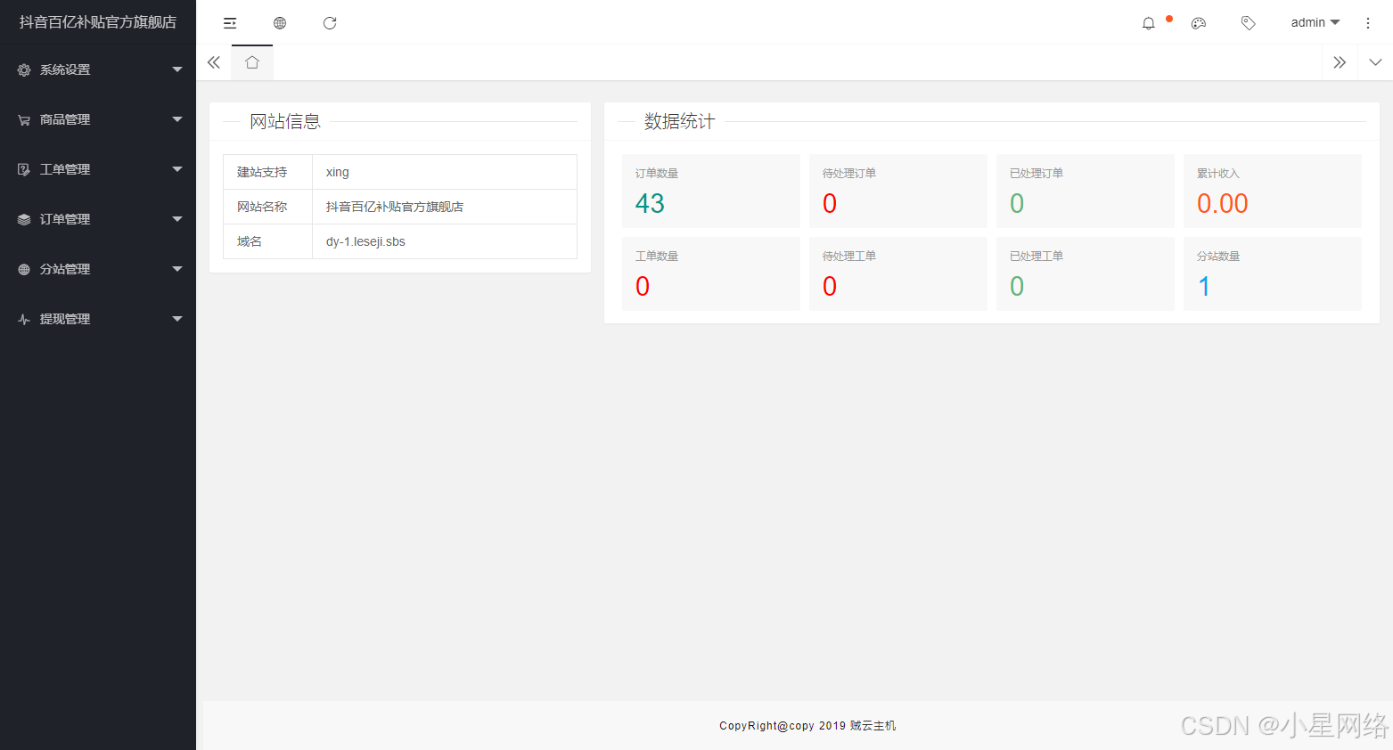1393x750 pixels.
Task: Collapse the sidebar with the menu toggle icon
Action: 230,23
